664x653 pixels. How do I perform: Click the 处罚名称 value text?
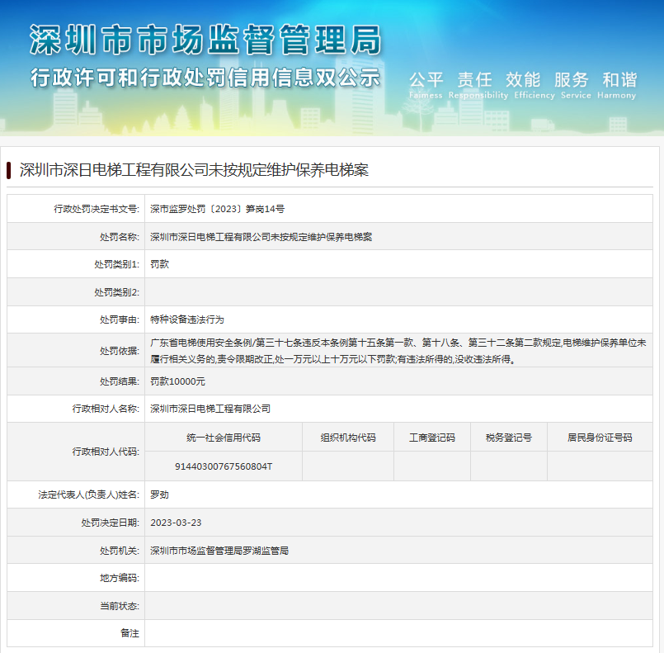pyautogui.click(x=261, y=237)
